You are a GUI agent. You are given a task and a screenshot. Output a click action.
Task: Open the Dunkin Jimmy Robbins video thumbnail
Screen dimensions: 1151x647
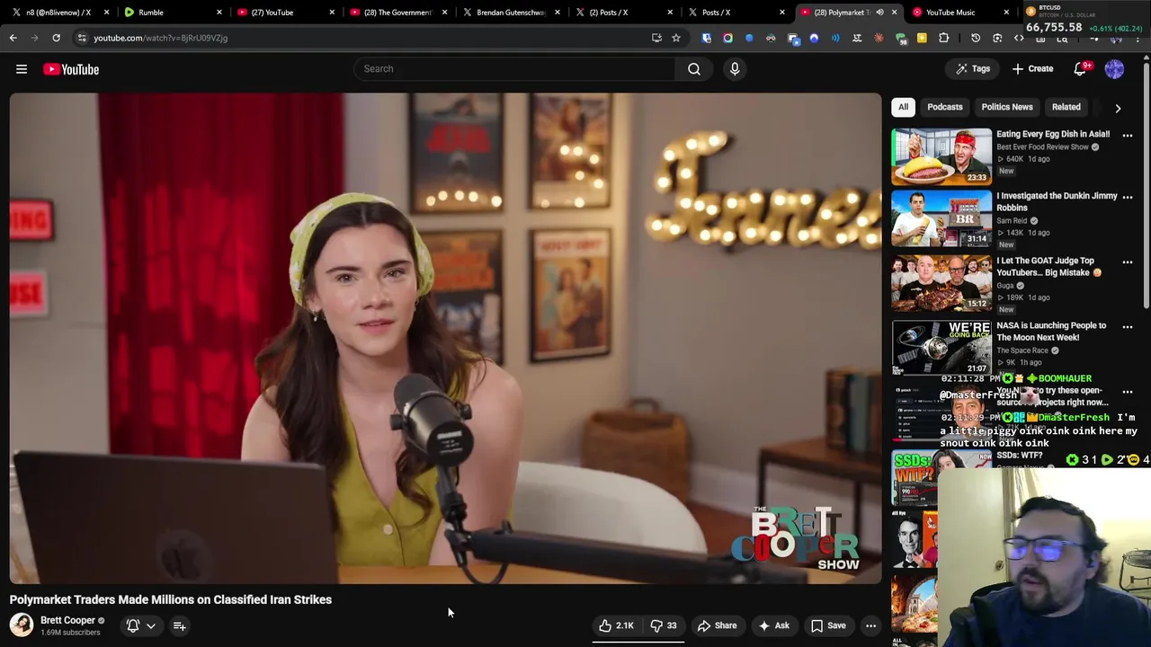pos(941,218)
